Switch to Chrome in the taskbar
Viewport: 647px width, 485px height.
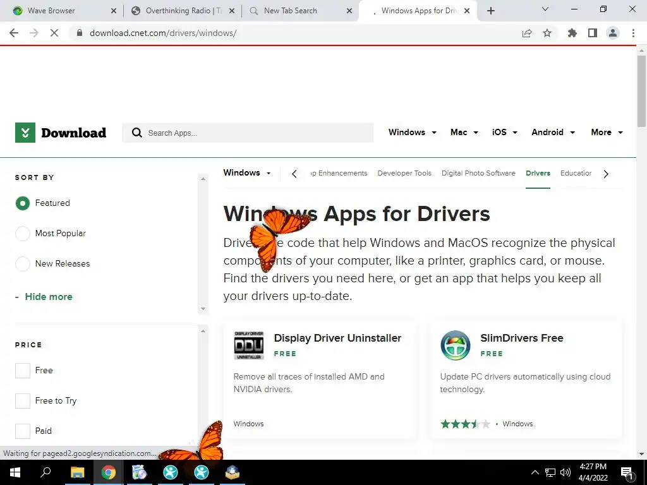pyautogui.click(x=109, y=472)
